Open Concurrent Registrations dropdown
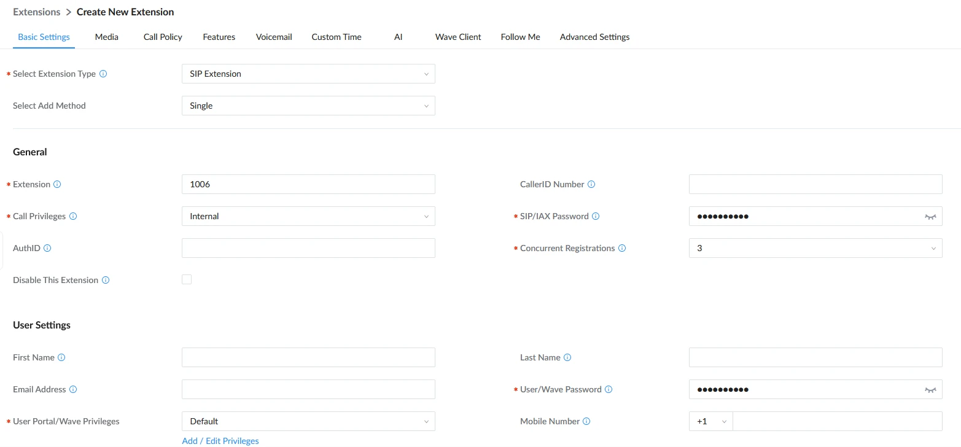This screenshot has height=447, width=961. point(815,248)
